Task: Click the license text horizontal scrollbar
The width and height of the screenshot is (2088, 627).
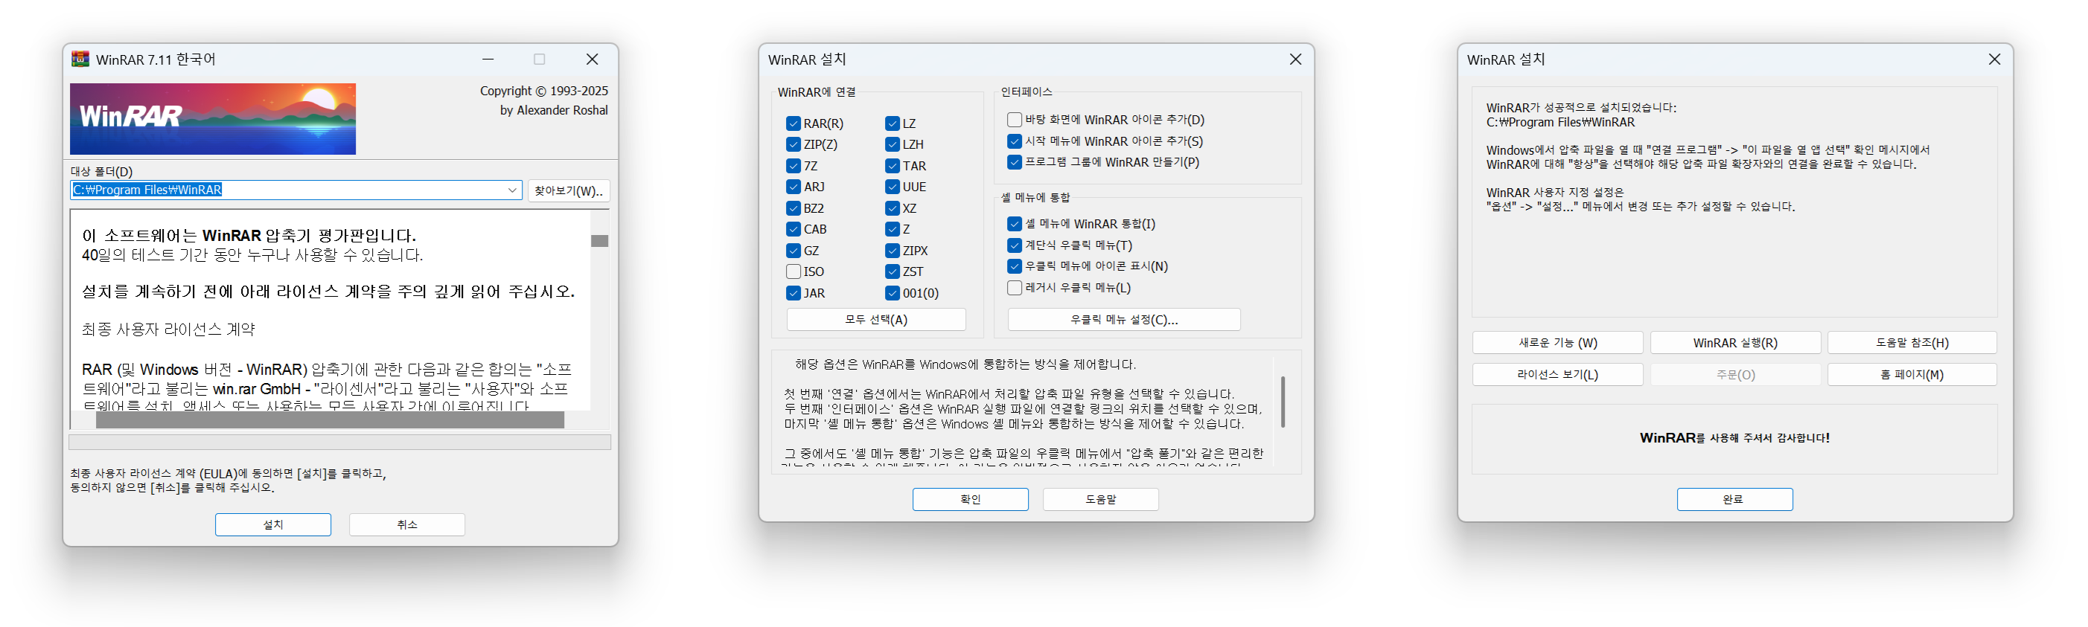Action: coord(330,419)
